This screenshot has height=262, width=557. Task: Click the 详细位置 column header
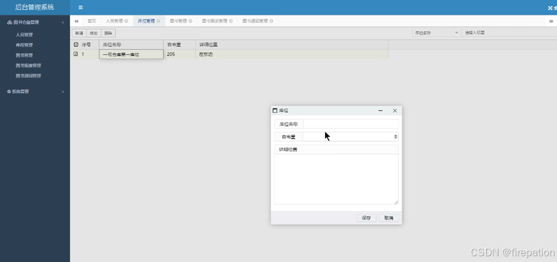292,45
